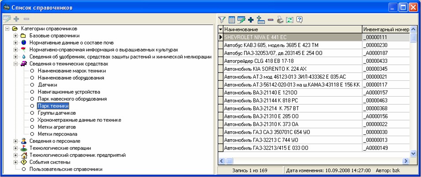Refresh the table with green arrows icon
This screenshot has height=177, width=421.
tap(289, 19)
